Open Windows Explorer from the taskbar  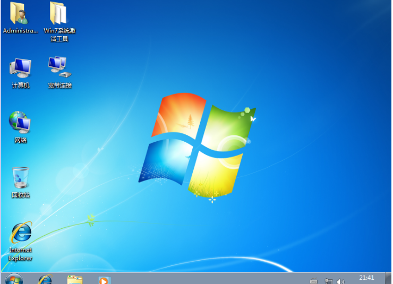[75, 280]
